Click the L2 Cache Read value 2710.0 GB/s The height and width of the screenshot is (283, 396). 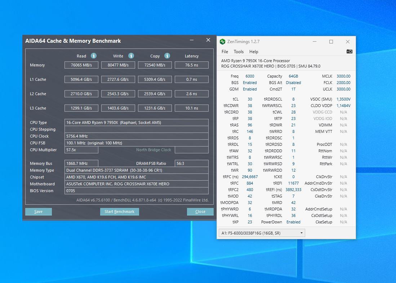[x=81, y=94]
